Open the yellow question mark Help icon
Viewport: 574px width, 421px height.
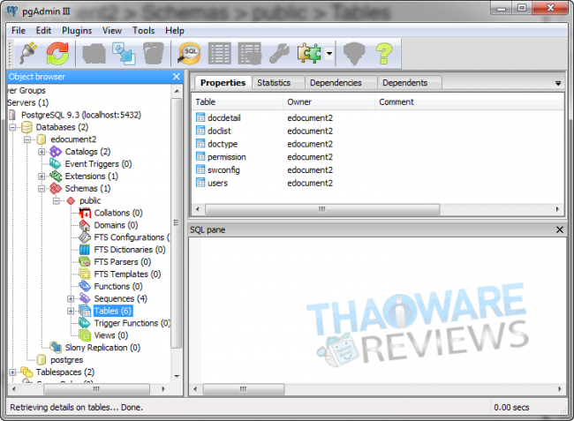[384, 54]
